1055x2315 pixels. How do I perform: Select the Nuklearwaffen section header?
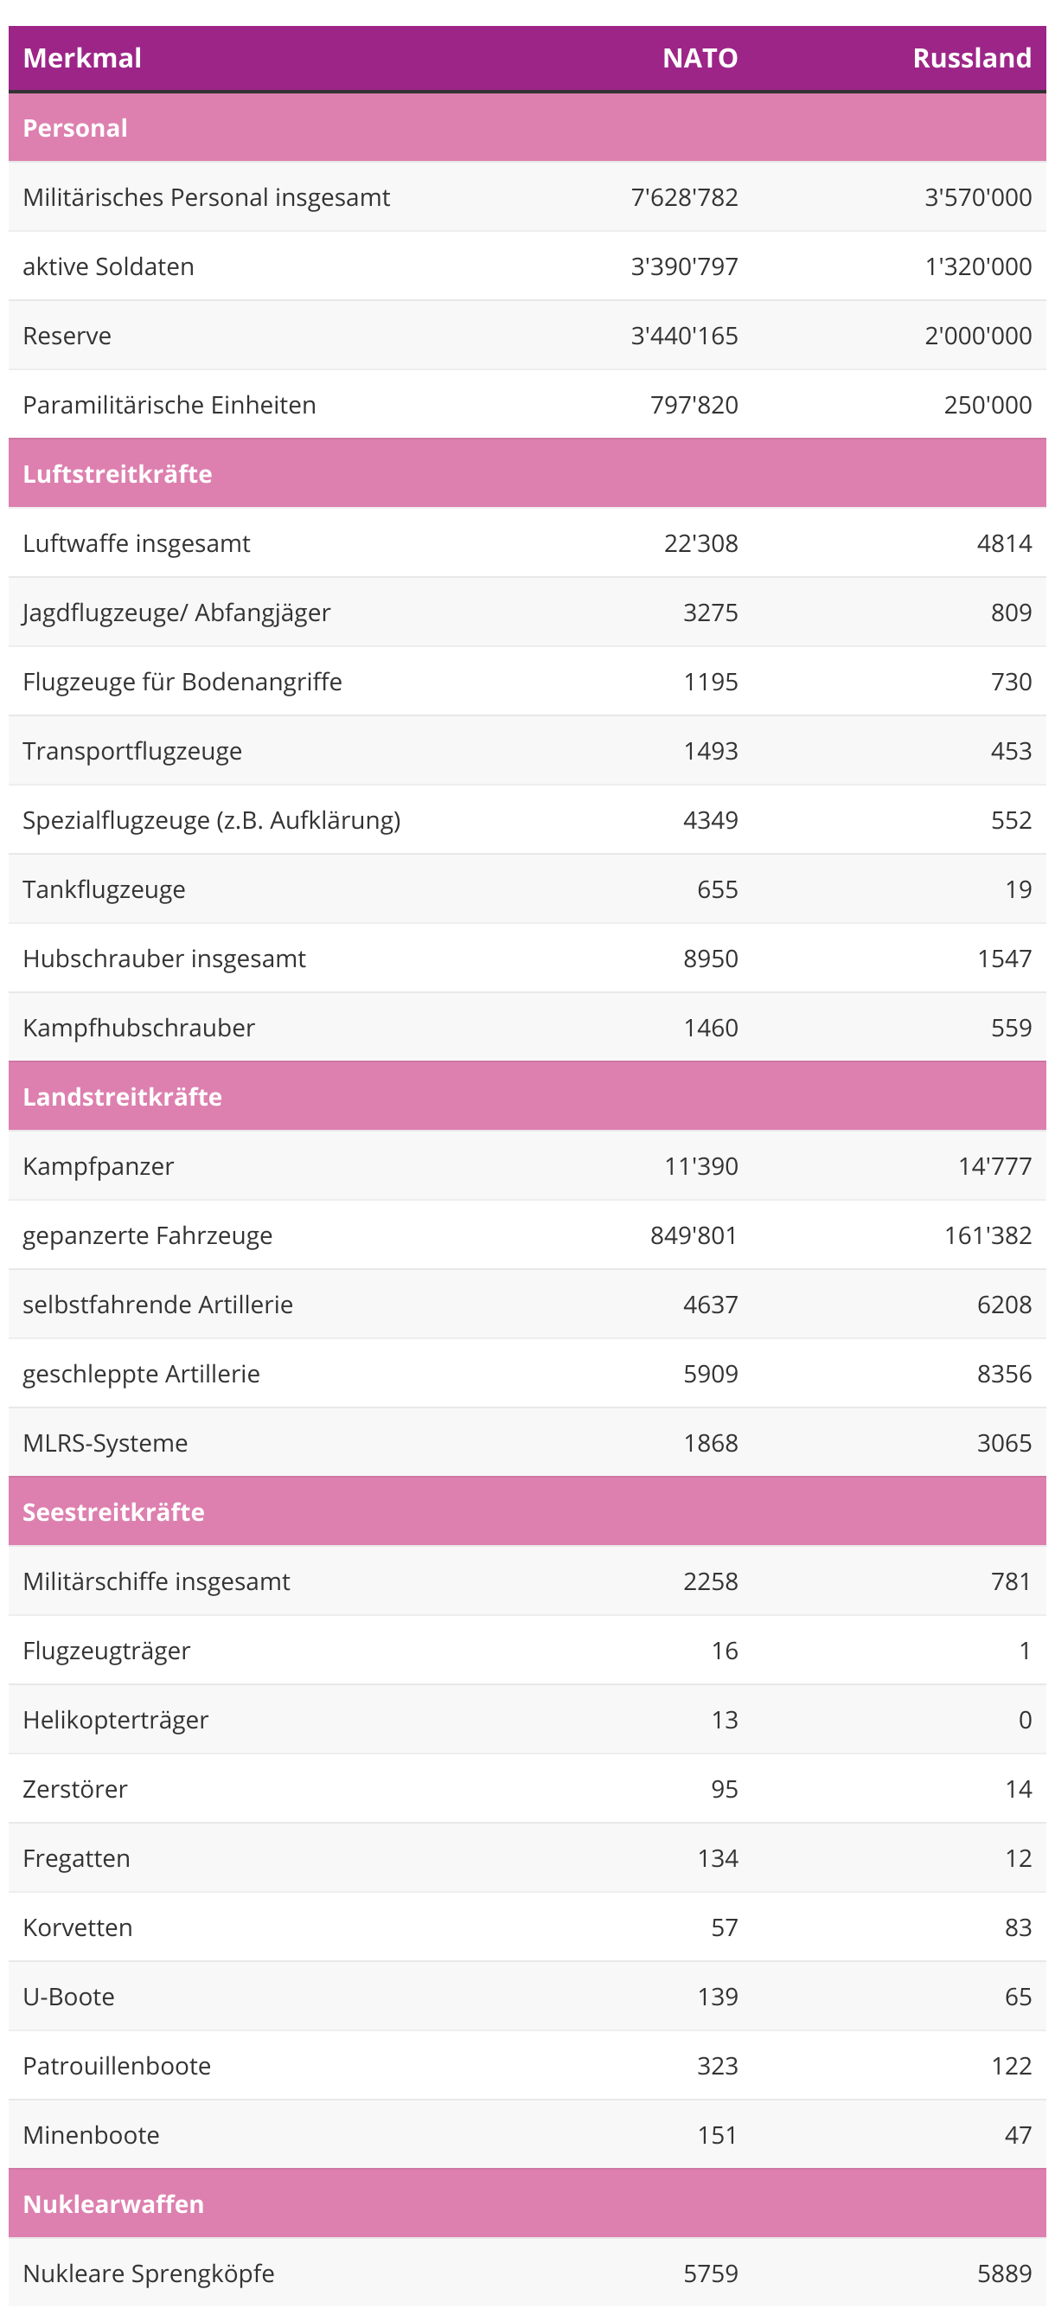(x=114, y=2204)
